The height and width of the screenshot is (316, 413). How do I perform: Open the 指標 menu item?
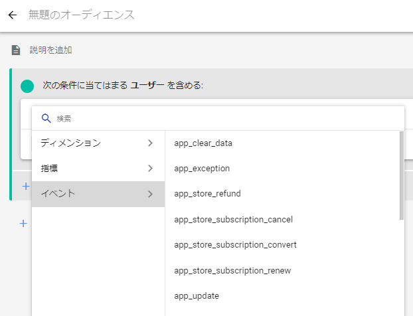[x=98, y=168]
